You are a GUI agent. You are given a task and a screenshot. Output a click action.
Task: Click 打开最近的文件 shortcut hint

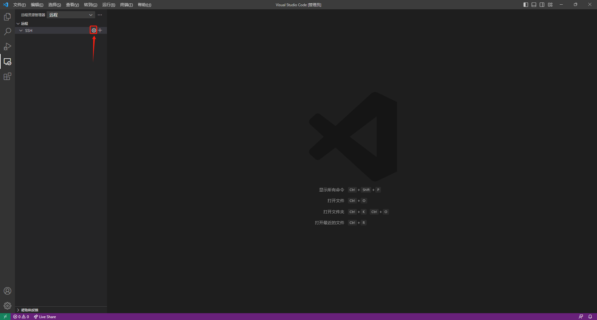tap(329, 223)
